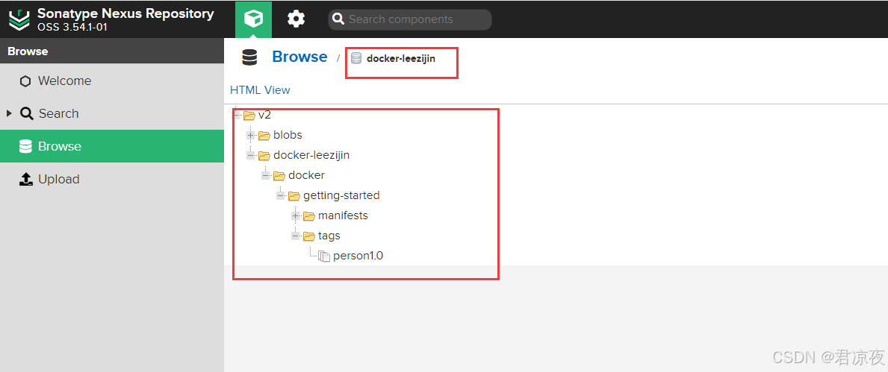This screenshot has width=888, height=372.
Task: Click the v2 folder icon
Action: (x=249, y=115)
